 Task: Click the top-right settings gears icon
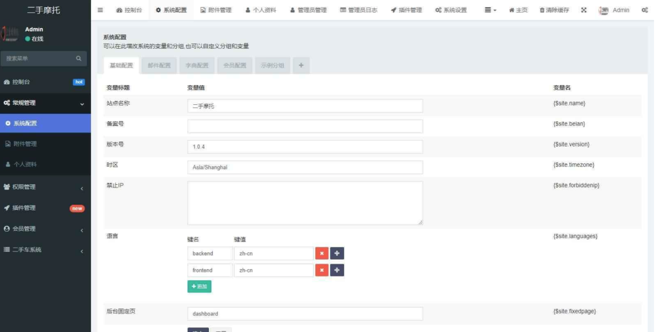[x=644, y=10]
